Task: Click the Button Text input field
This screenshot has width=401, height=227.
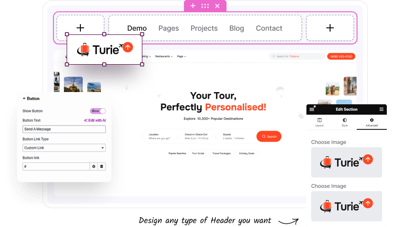Action: click(x=64, y=129)
